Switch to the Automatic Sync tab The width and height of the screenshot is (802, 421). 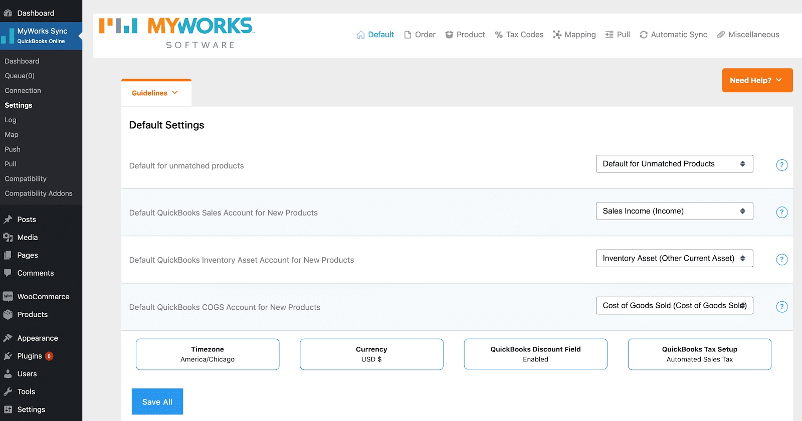click(674, 35)
